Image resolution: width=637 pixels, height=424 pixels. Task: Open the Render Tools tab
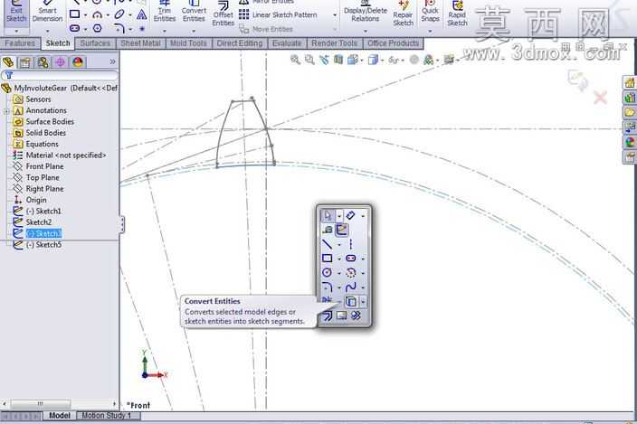pos(335,43)
